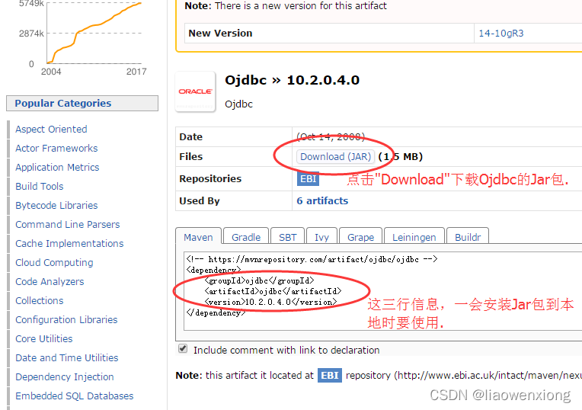Open the Application Metrics category
Image resolution: width=582 pixels, height=410 pixels.
57,167
